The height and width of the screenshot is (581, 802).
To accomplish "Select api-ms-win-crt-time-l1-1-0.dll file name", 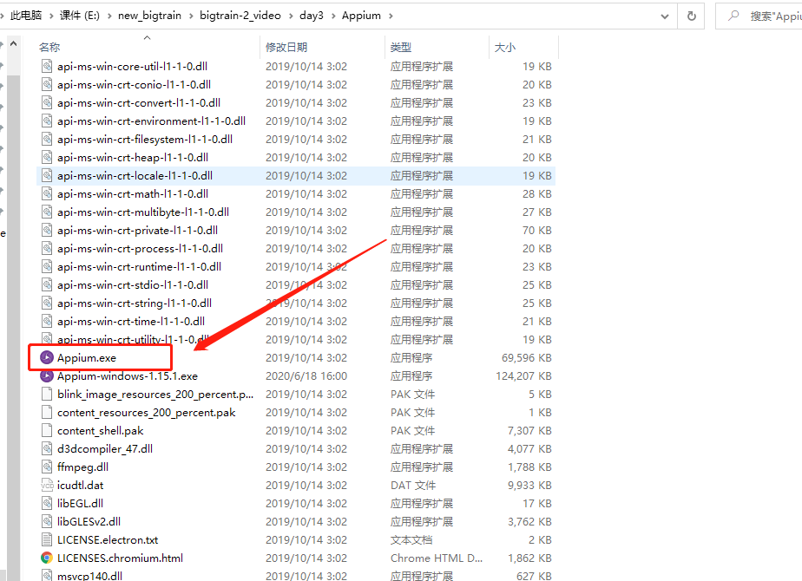I will click(131, 322).
